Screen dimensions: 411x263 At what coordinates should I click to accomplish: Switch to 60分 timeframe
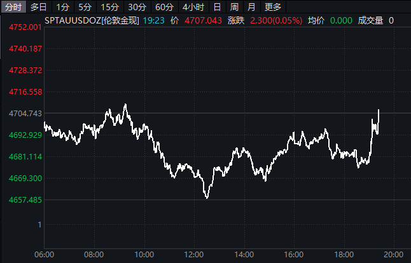(164, 7)
